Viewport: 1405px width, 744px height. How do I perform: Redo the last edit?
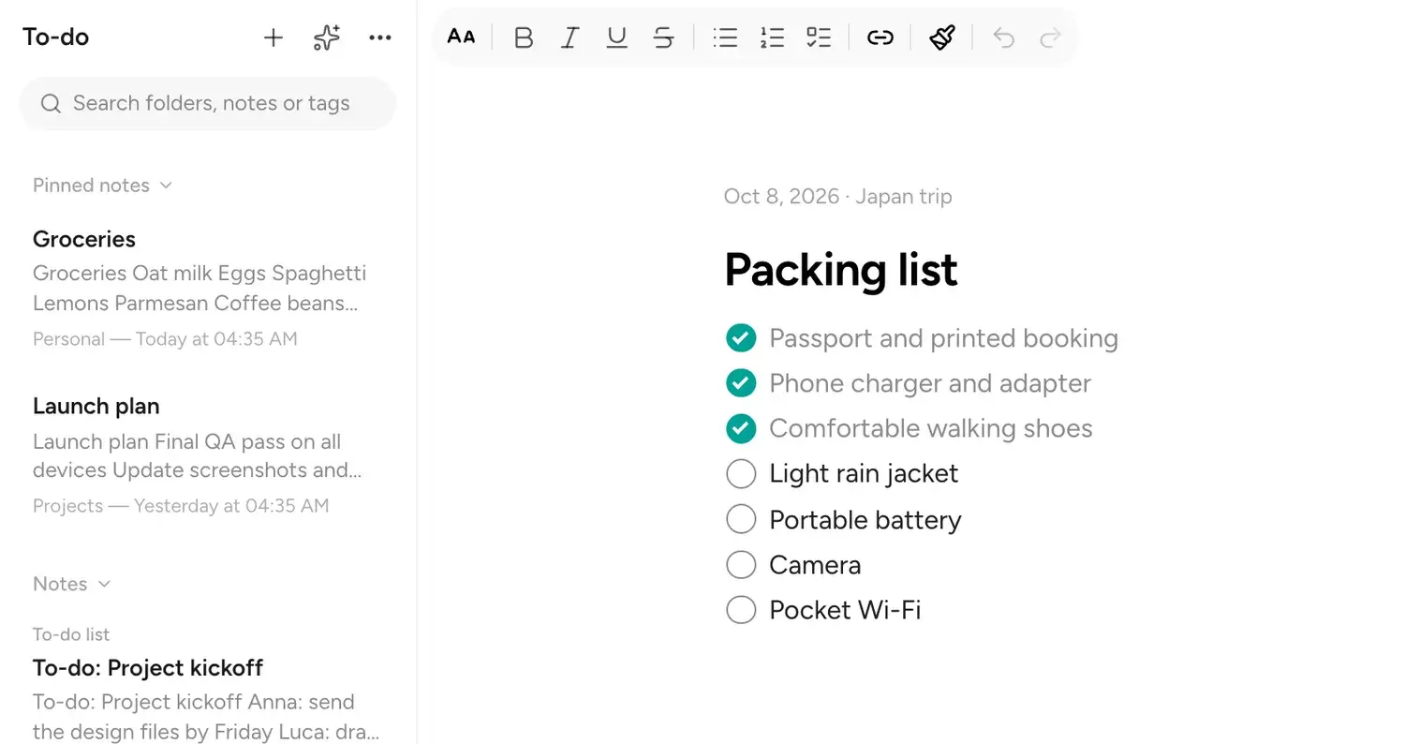pyautogui.click(x=1050, y=37)
